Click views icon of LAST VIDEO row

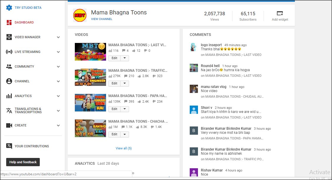click(x=110, y=51)
